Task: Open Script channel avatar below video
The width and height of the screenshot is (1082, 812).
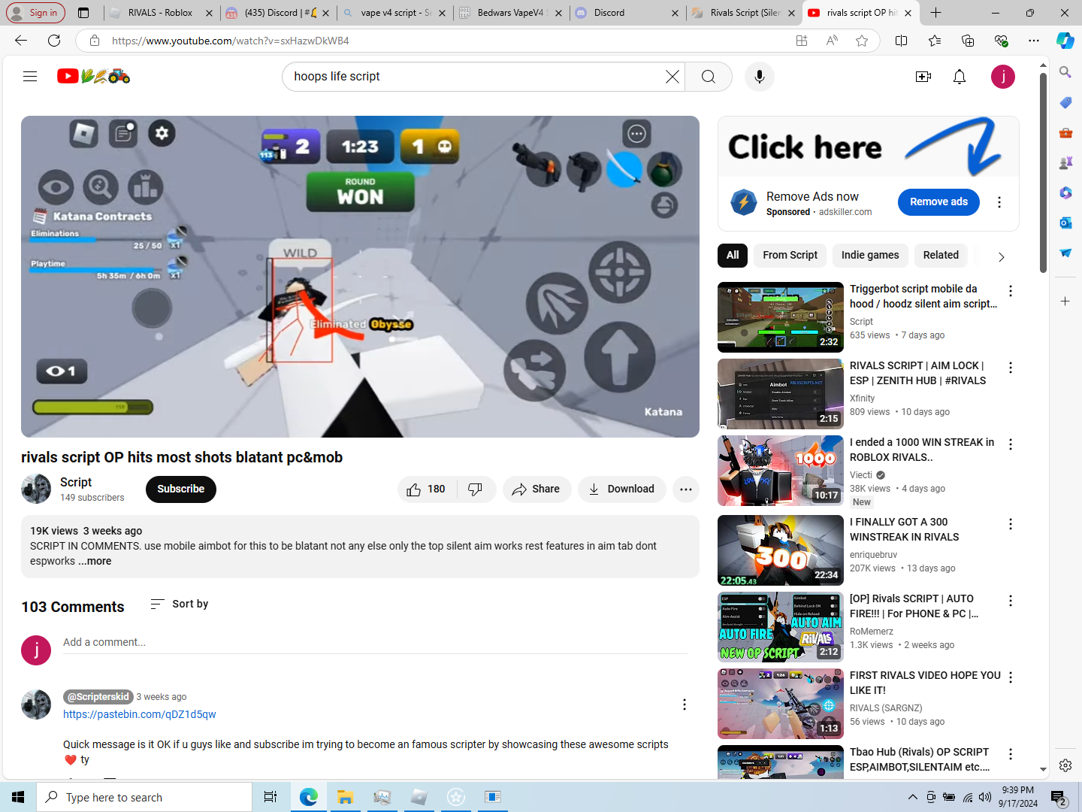Action: [36, 489]
